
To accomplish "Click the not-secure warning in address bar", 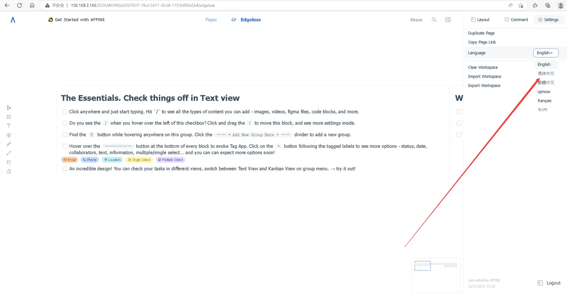I will (54, 6).
